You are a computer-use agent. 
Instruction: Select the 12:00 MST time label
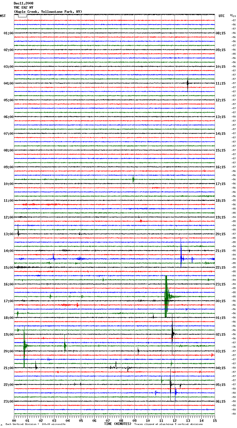9,217
